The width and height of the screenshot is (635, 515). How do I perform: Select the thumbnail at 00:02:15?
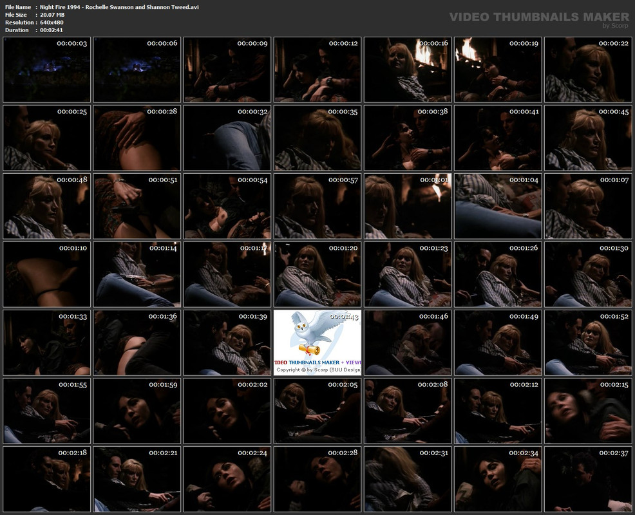[588, 411]
